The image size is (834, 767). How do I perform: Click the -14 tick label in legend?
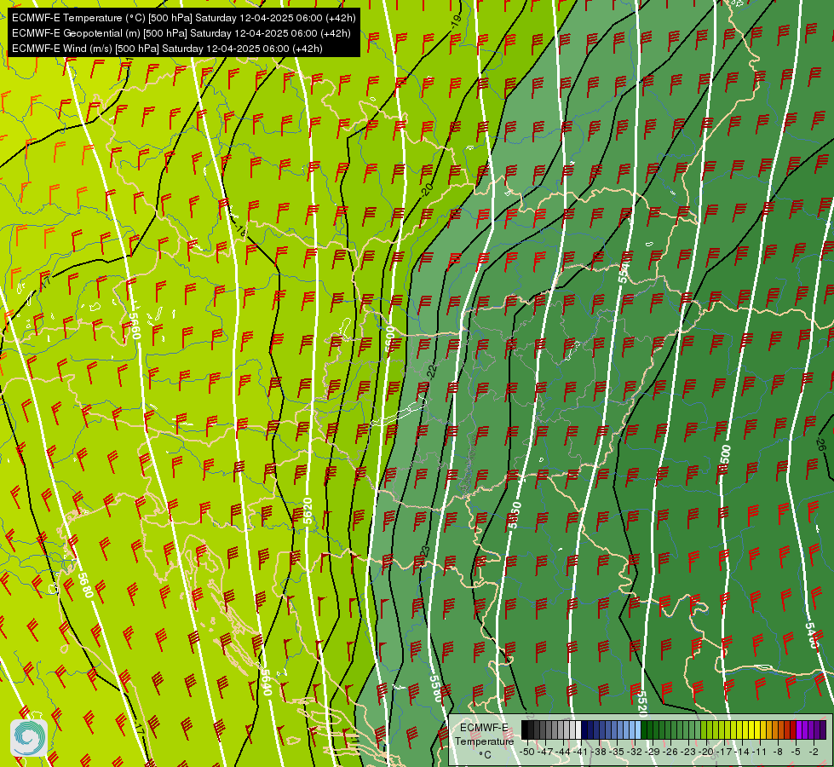tap(742, 753)
